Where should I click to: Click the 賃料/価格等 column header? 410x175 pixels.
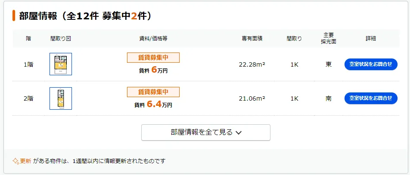[x=153, y=38]
